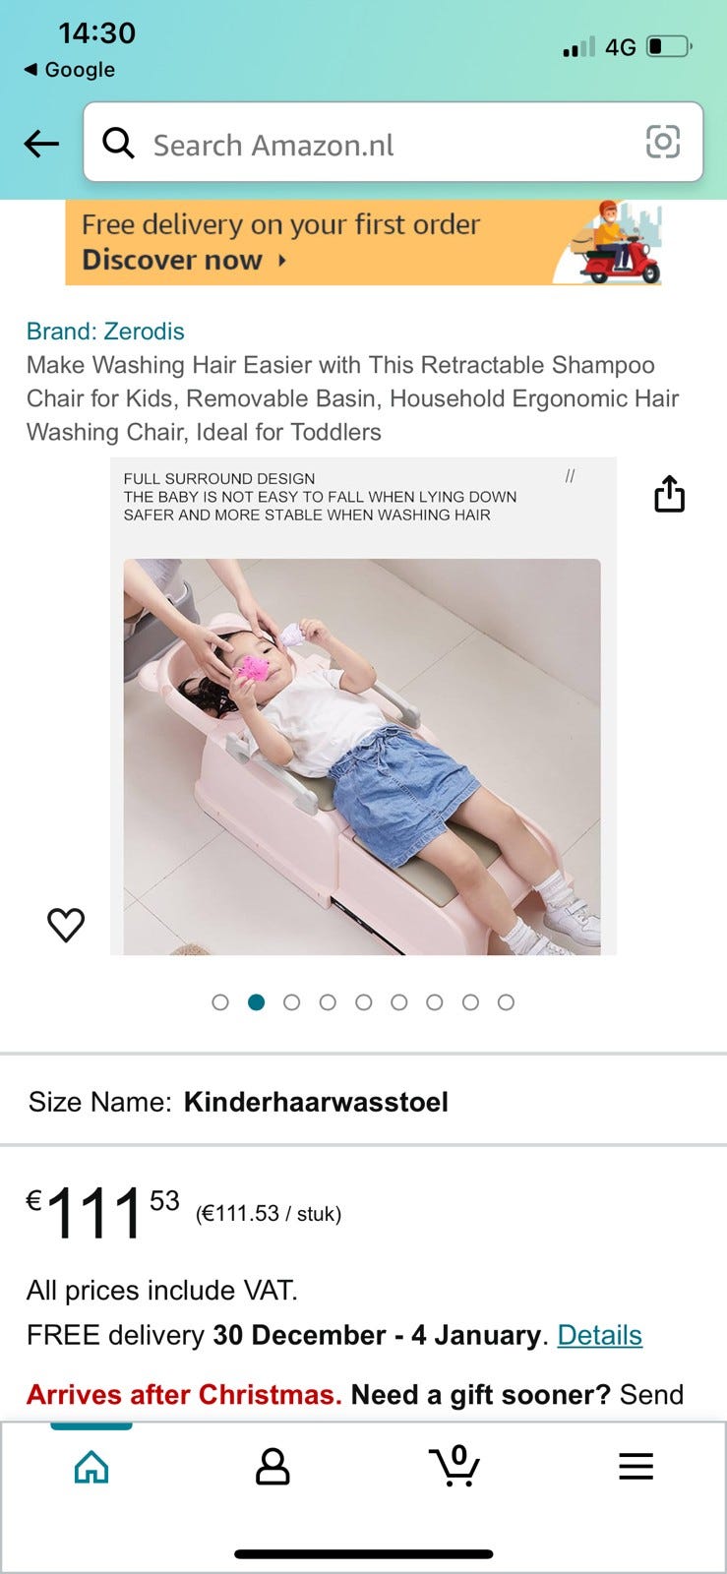
Task: Select first image carousel dot
Action: click(x=220, y=1002)
